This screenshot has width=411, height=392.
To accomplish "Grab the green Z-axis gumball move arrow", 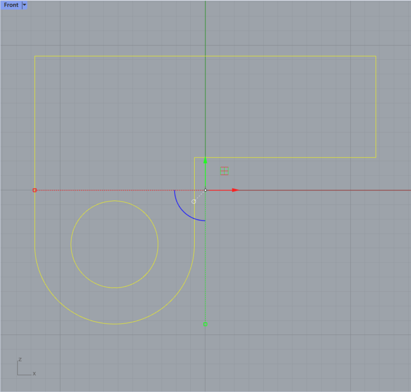I will click(x=205, y=160).
